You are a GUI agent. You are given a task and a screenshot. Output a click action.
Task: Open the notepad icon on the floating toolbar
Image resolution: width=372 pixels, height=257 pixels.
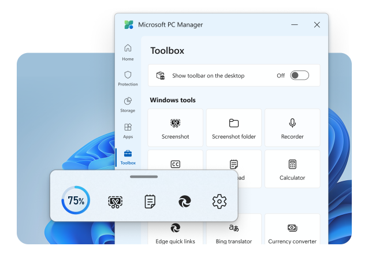click(x=150, y=202)
